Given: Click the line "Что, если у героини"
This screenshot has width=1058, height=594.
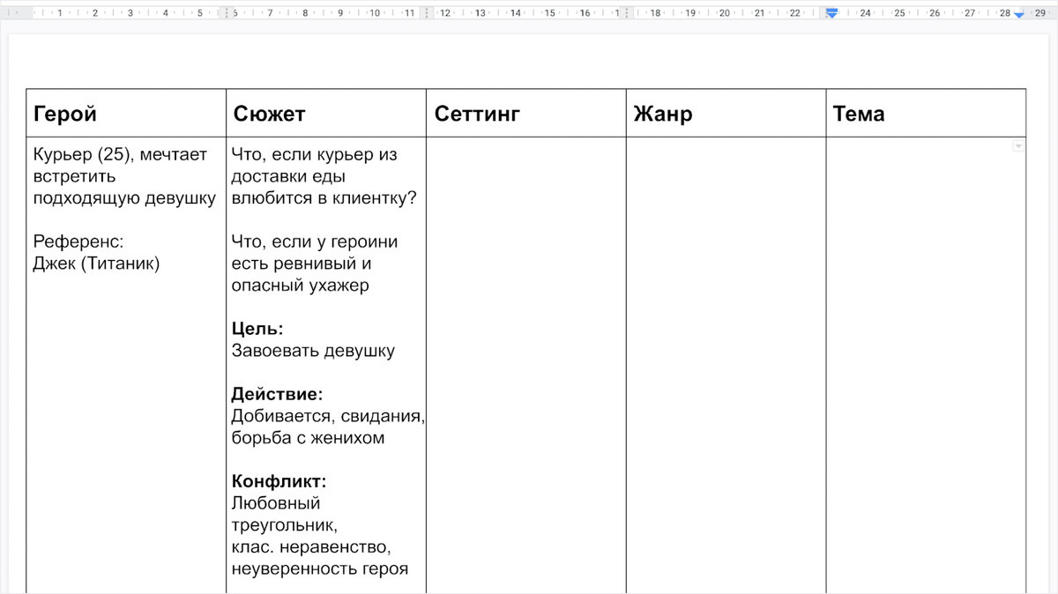Looking at the screenshot, I should 314,241.
